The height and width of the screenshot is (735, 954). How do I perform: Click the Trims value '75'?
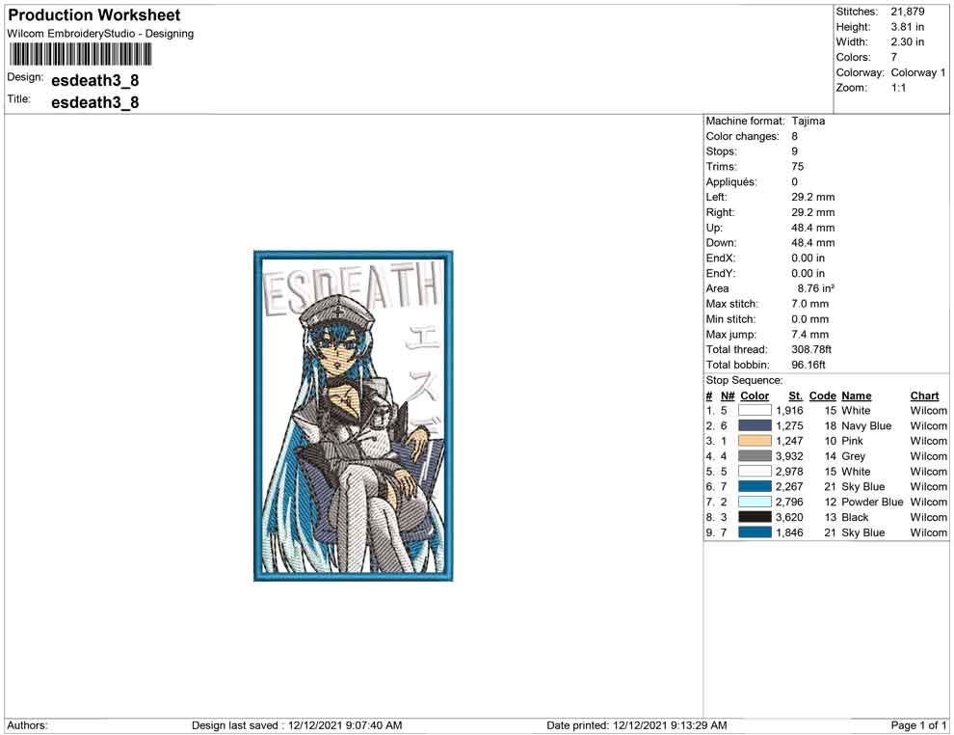[x=798, y=167]
